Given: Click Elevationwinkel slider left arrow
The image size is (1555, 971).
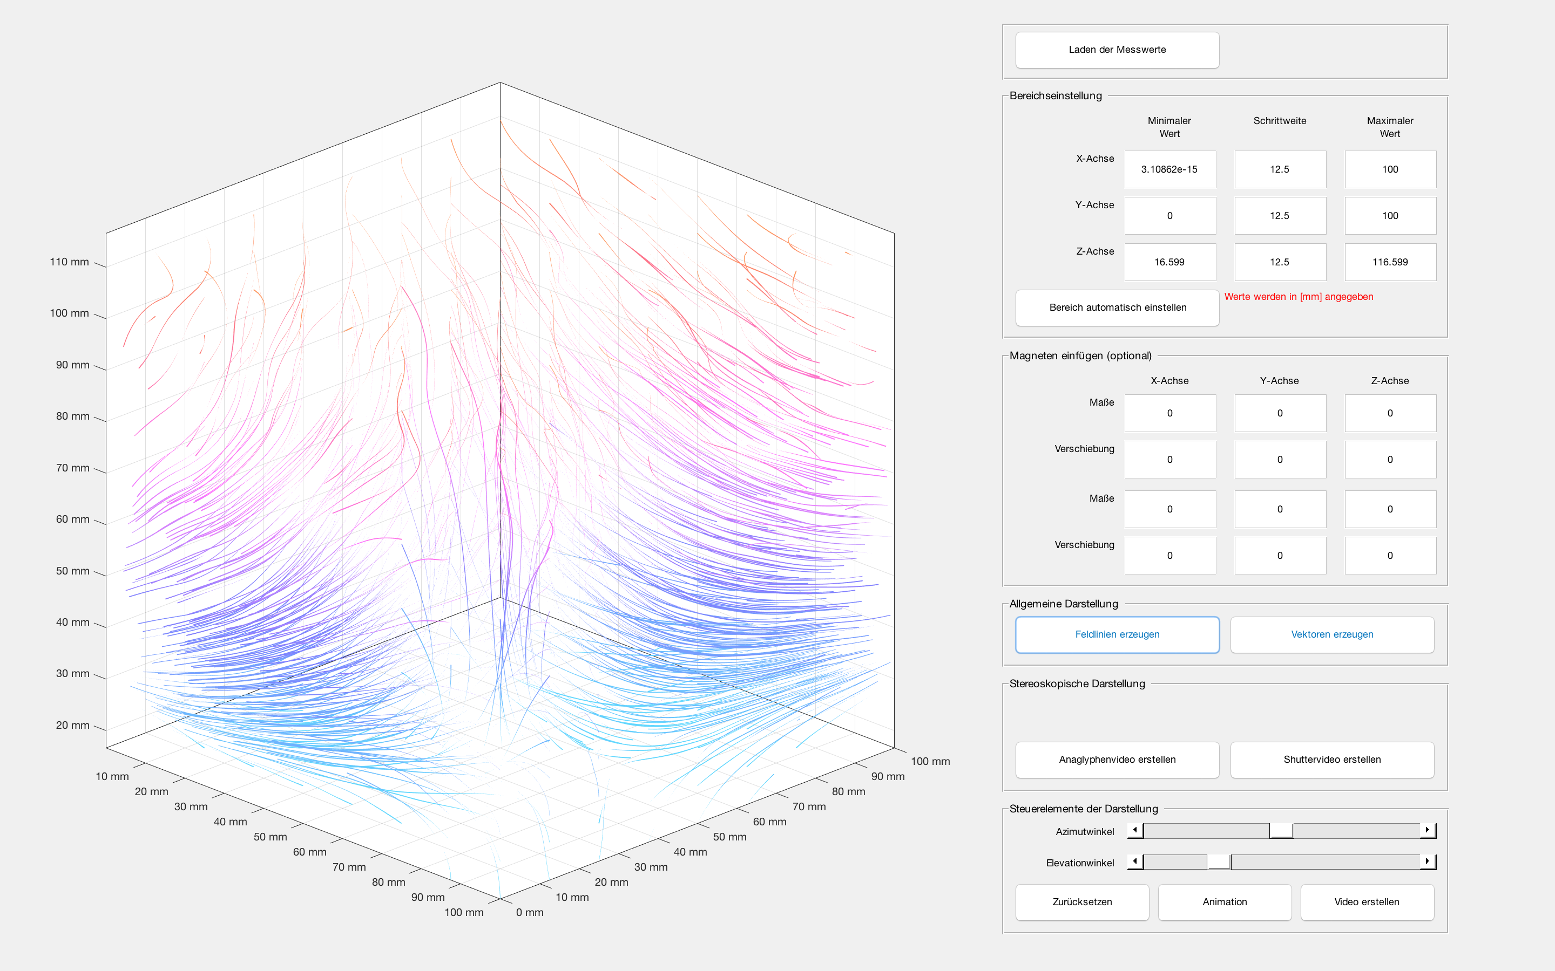Looking at the screenshot, I should [1135, 862].
